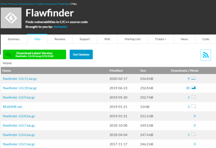Viewport: 216px width, 148px height.
Task: Click Download Latest Version button
Action: click(35, 54)
